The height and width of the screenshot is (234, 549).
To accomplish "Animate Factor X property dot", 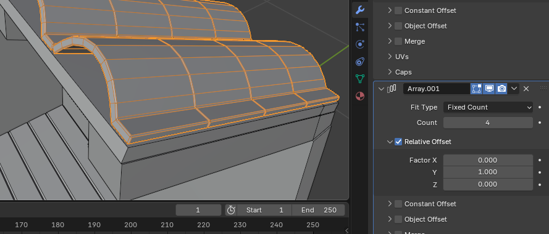I will click(540, 160).
